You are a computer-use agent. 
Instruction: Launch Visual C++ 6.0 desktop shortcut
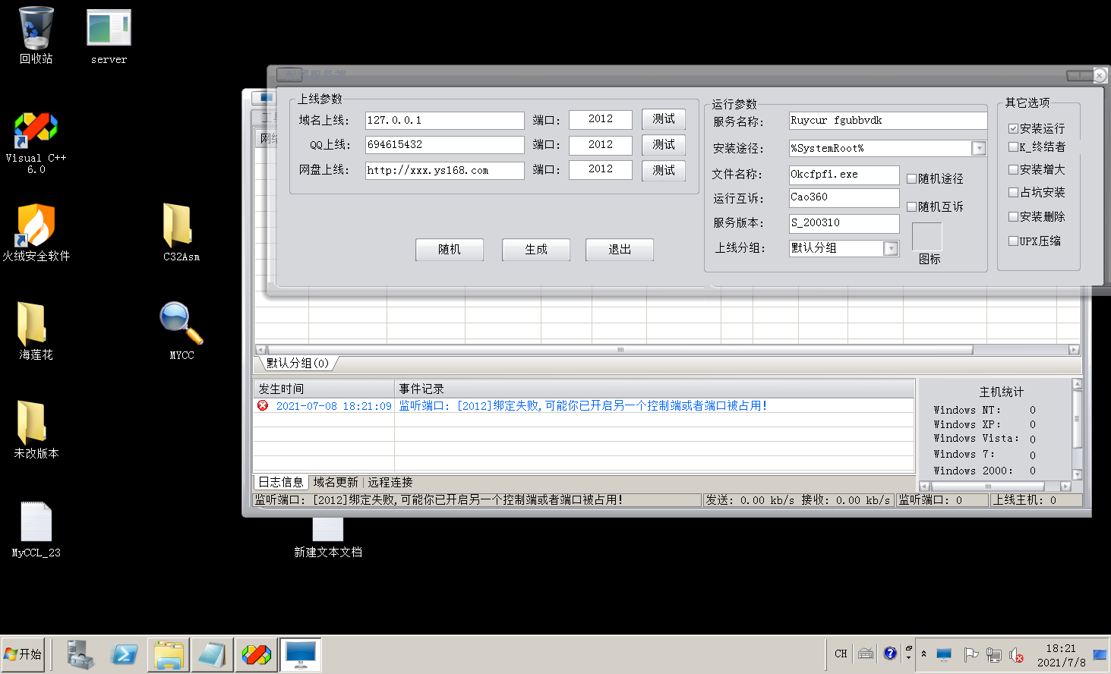tap(36, 143)
